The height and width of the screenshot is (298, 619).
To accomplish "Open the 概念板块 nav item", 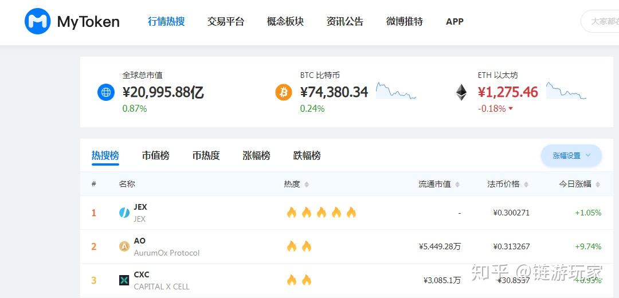I will (285, 21).
